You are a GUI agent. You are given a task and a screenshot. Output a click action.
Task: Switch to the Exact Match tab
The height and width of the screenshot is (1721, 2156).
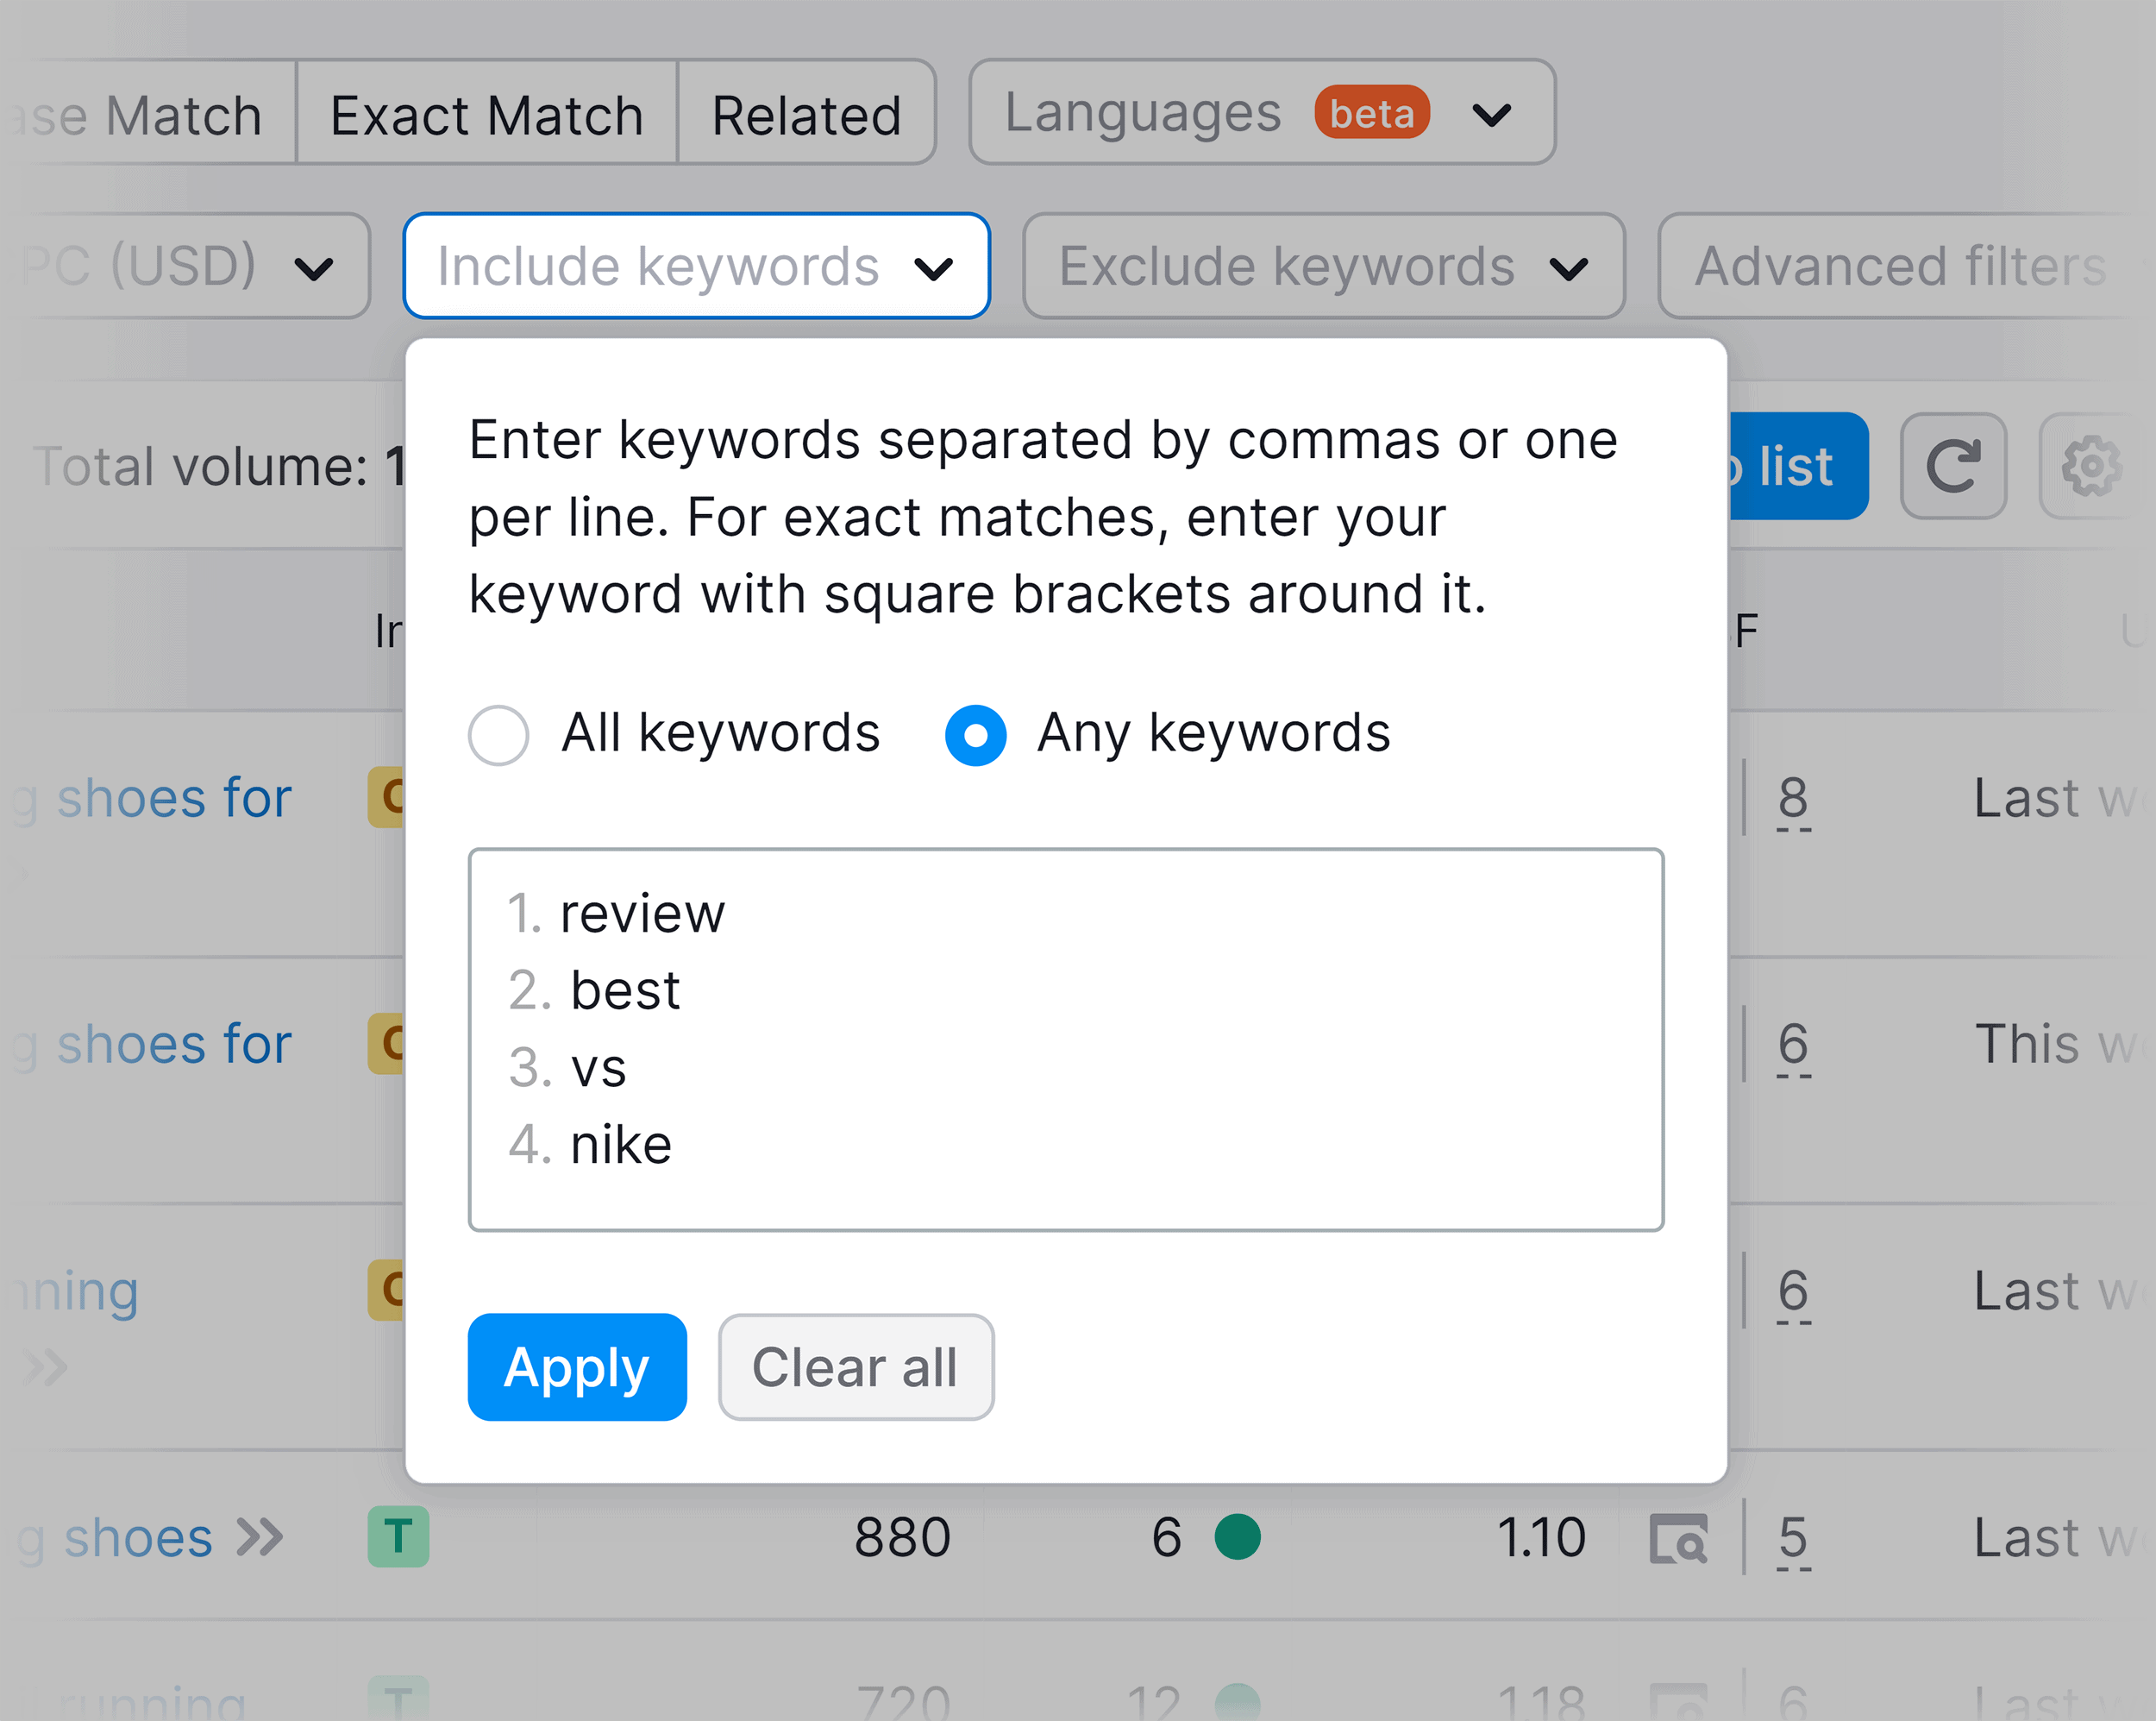[486, 113]
